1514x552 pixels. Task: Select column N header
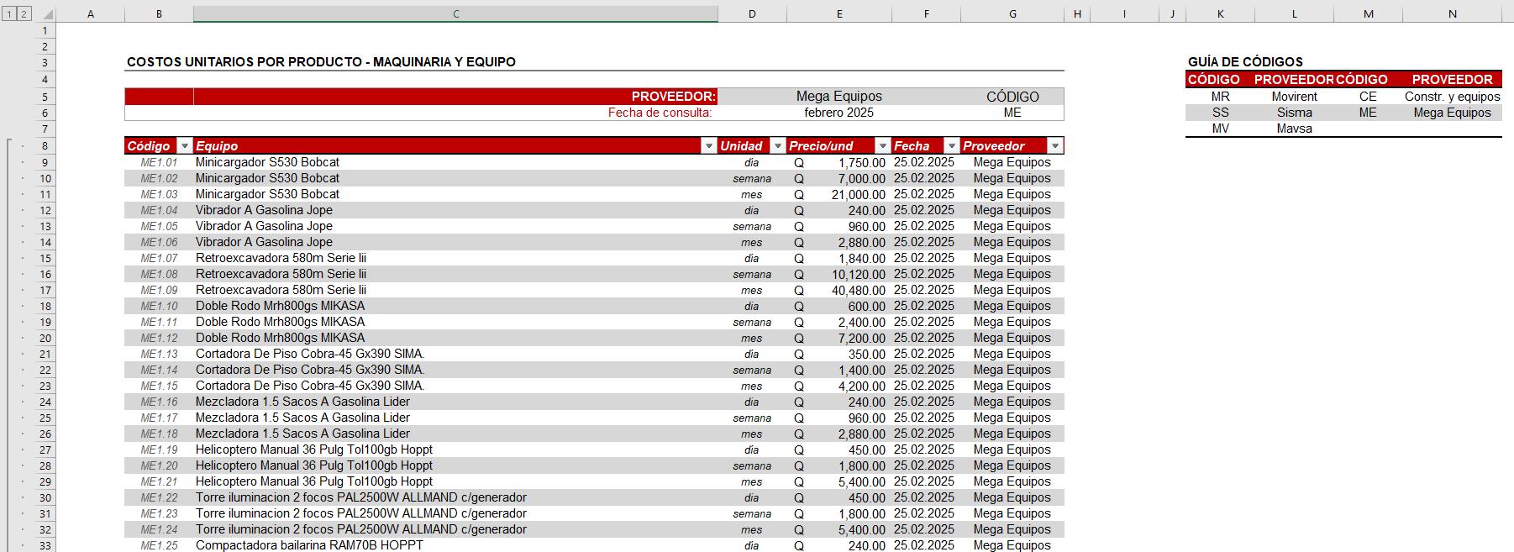coord(1452,13)
